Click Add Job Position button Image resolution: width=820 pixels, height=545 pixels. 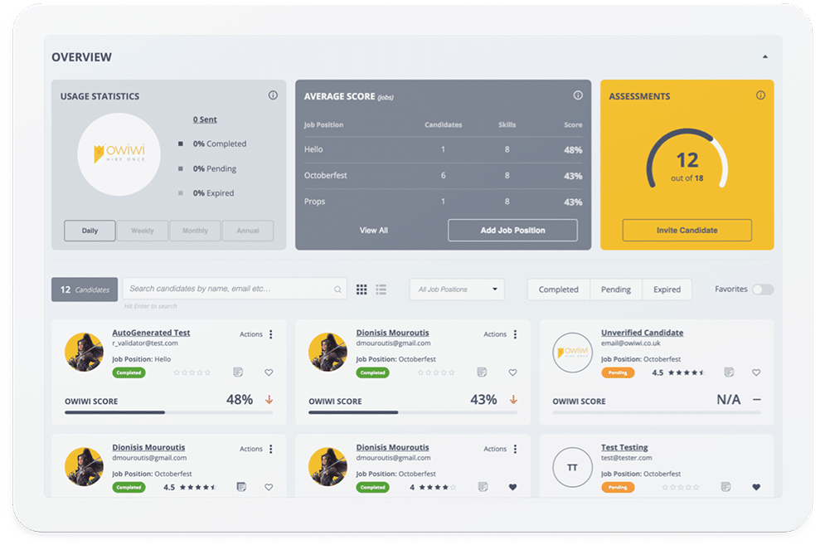pyautogui.click(x=512, y=230)
